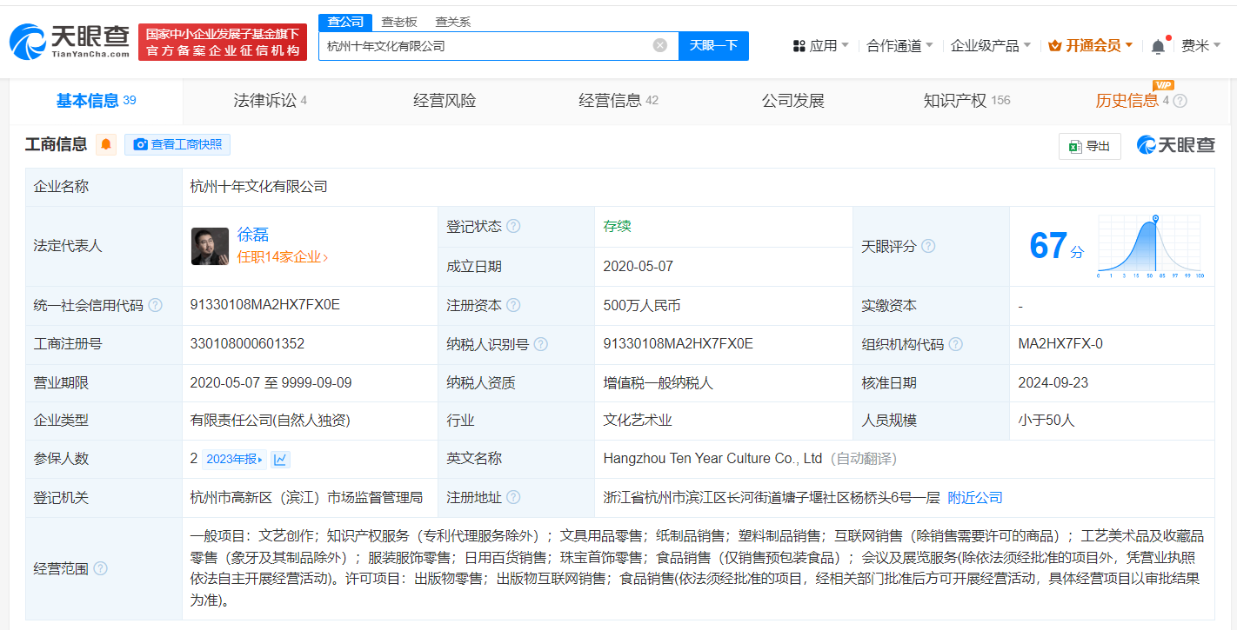The image size is (1237, 630).
Task: Open the 公司发展 tab
Action: [792, 101]
